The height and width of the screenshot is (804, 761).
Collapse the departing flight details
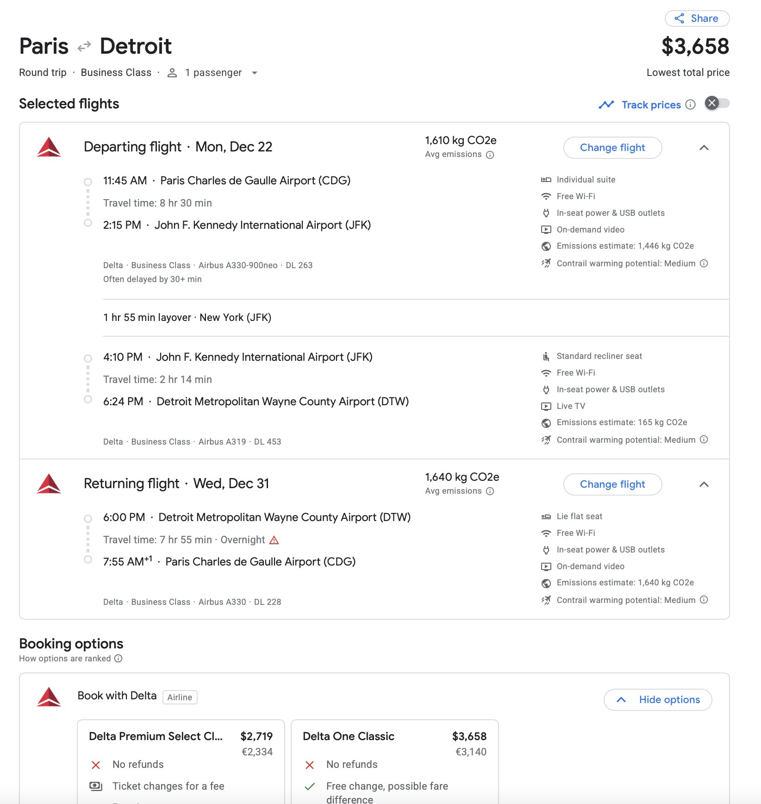point(704,148)
